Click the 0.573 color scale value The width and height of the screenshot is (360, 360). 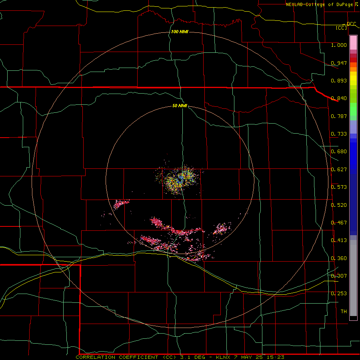click(339, 187)
